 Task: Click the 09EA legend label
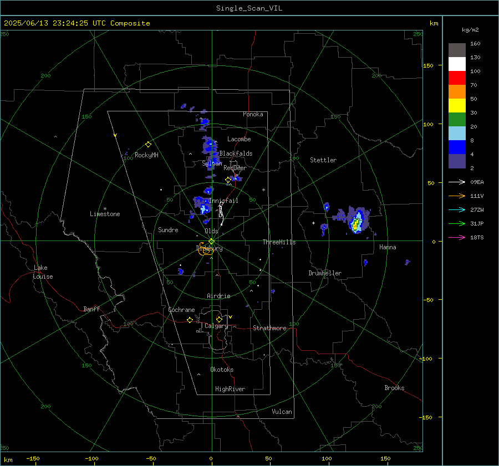[x=477, y=182]
